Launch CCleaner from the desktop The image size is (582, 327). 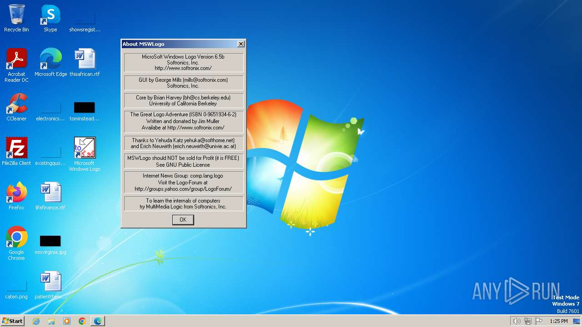point(16,107)
